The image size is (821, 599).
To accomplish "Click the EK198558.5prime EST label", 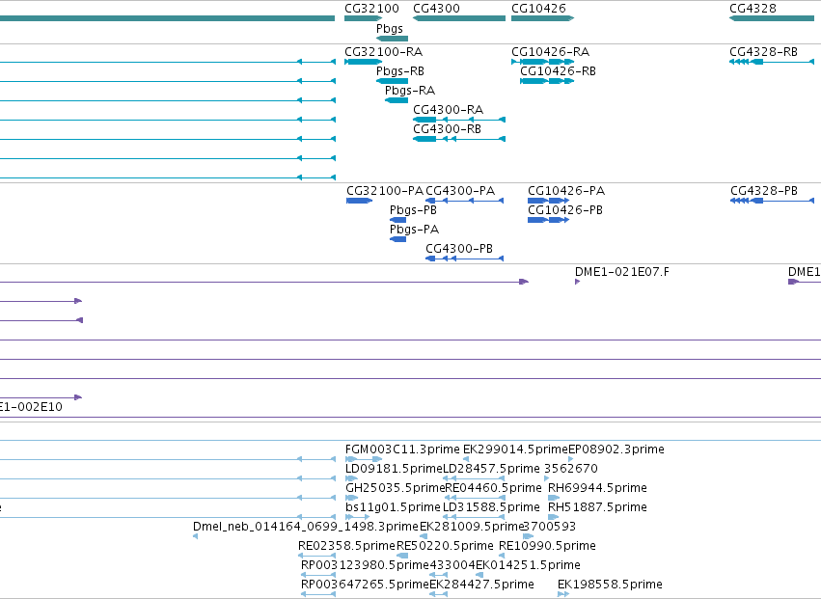I will 610,585.
